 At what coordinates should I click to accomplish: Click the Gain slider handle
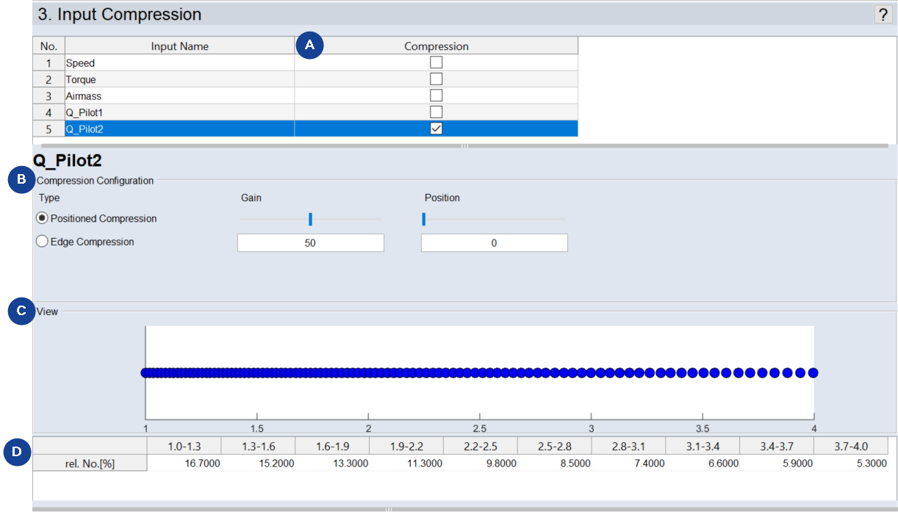click(310, 219)
